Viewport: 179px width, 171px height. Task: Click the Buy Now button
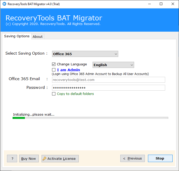[29, 158]
